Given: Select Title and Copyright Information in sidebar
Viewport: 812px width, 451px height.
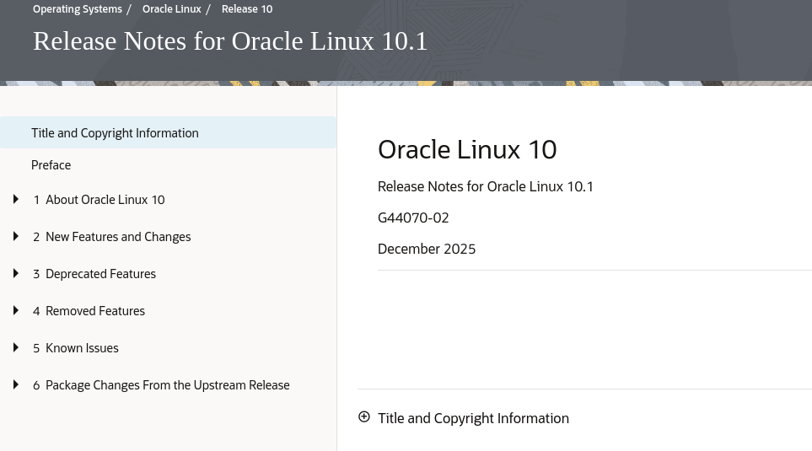Looking at the screenshot, I should pos(169,133).
